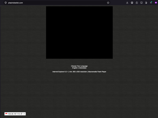Open the menu icon with the green dot

pos(151,3)
